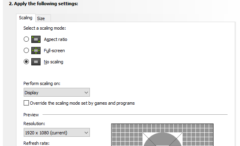This screenshot has height=146, width=240.
Task: Choose the Full-screen radio button
Action: click(26, 51)
